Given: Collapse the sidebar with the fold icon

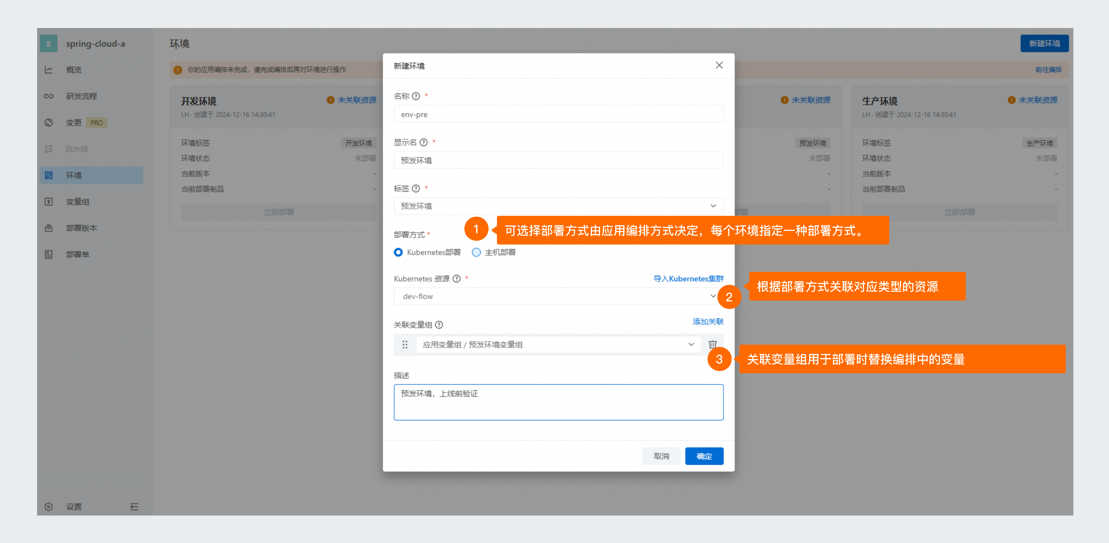Looking at the screenshot, I should pos(134,506).
